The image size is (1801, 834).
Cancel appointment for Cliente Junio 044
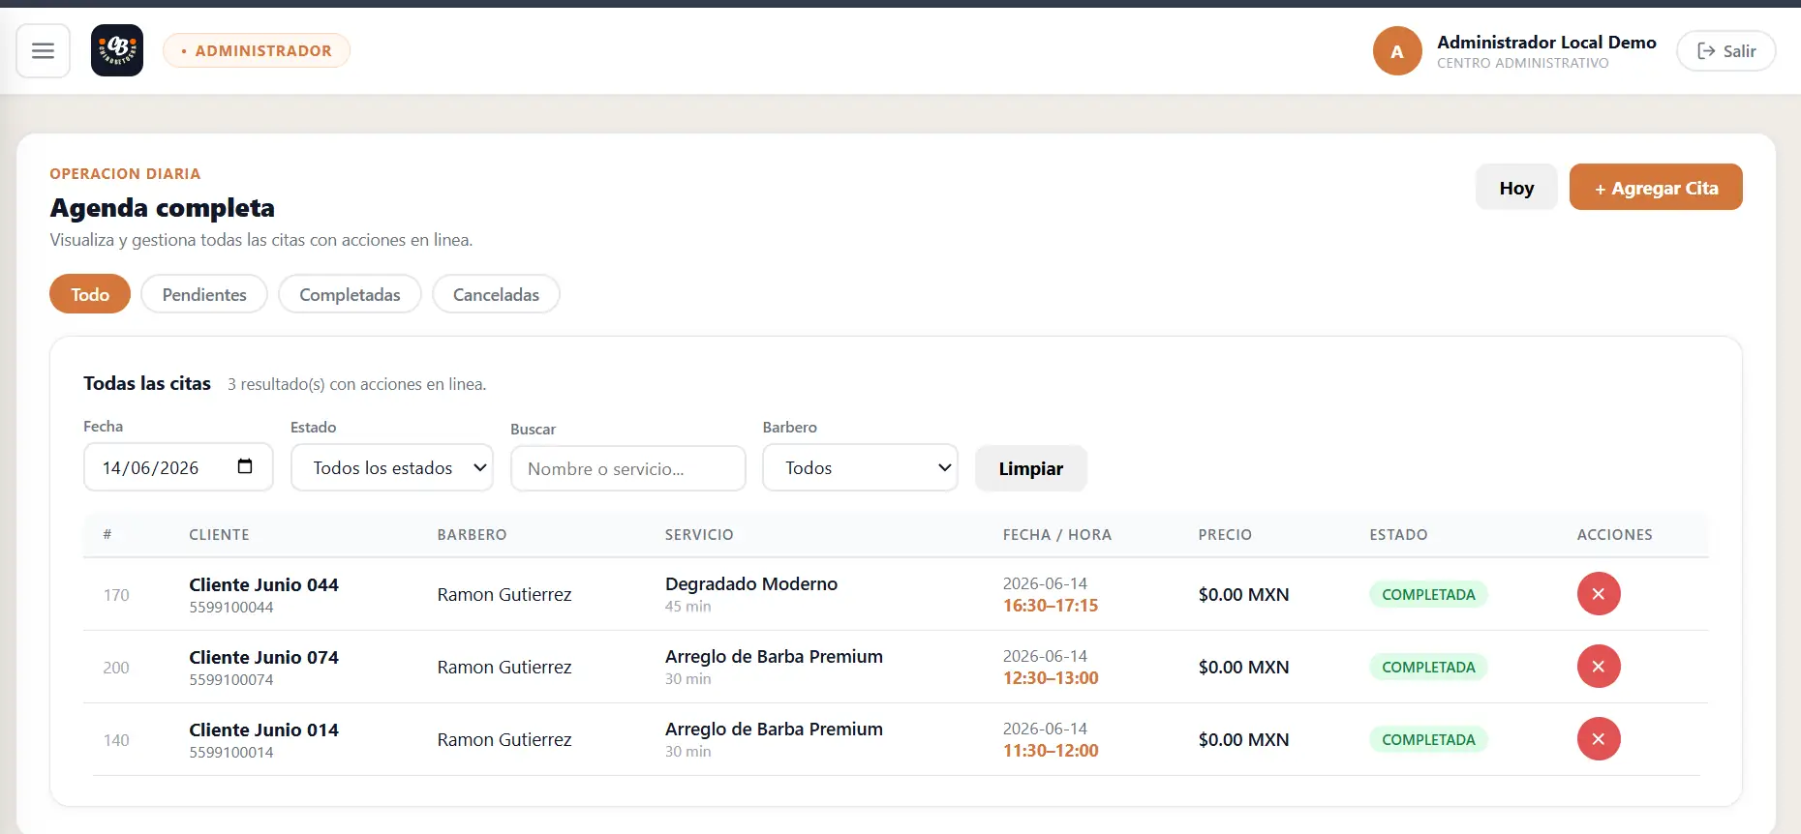(1599, 594)
